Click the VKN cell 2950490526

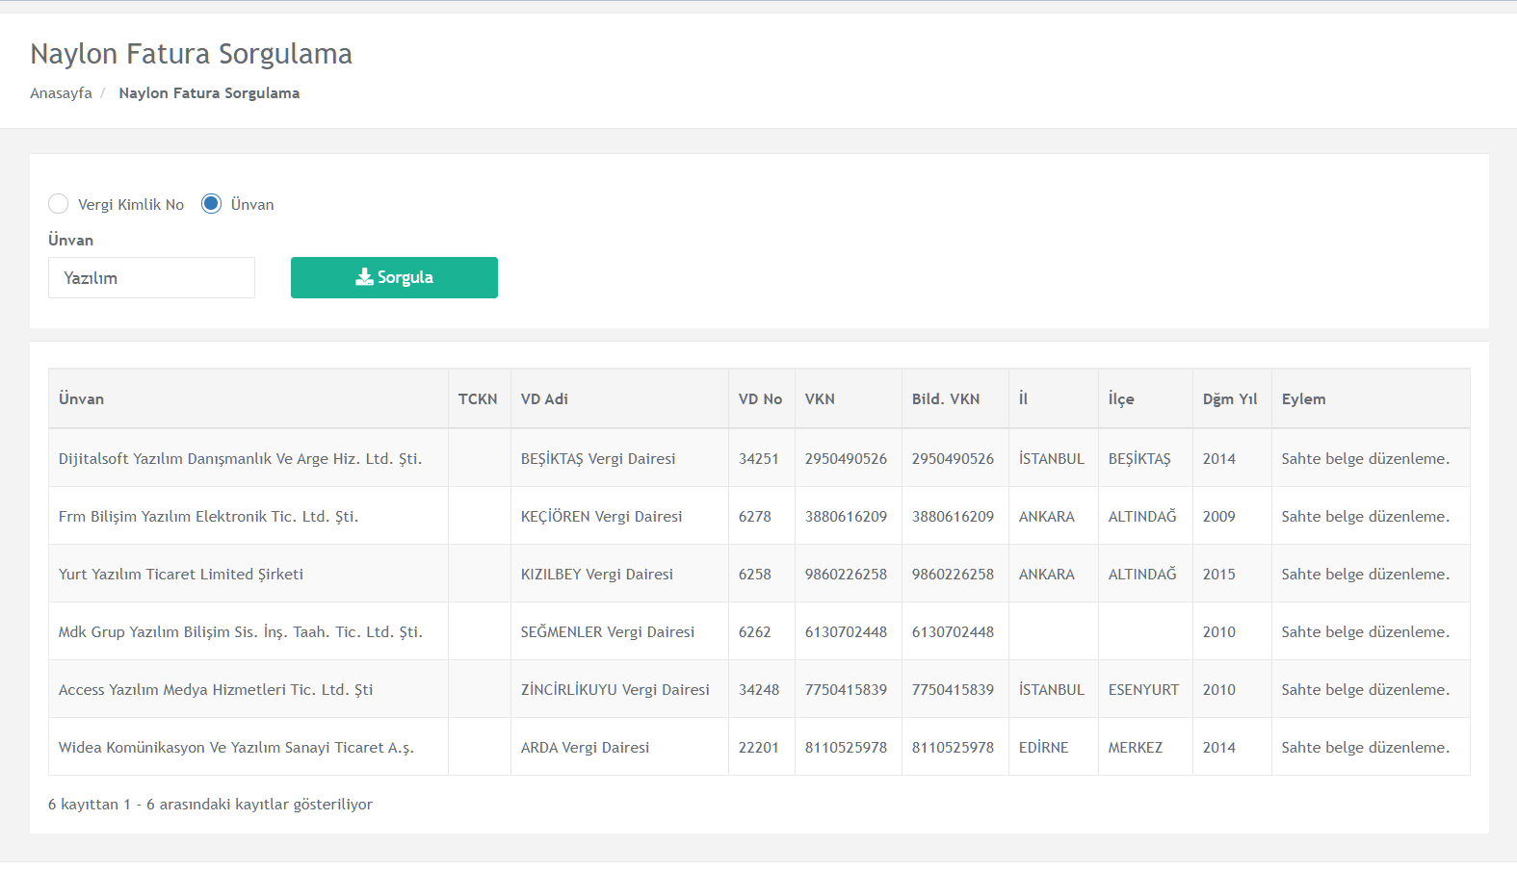[848, 458]
